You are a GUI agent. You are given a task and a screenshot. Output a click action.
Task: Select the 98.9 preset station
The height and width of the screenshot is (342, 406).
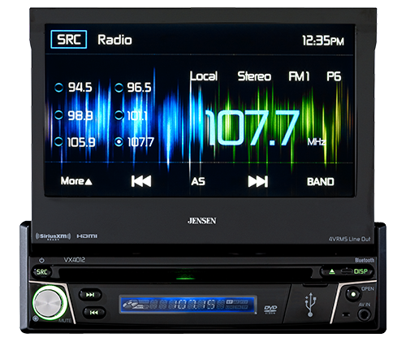tap(73, 115)
